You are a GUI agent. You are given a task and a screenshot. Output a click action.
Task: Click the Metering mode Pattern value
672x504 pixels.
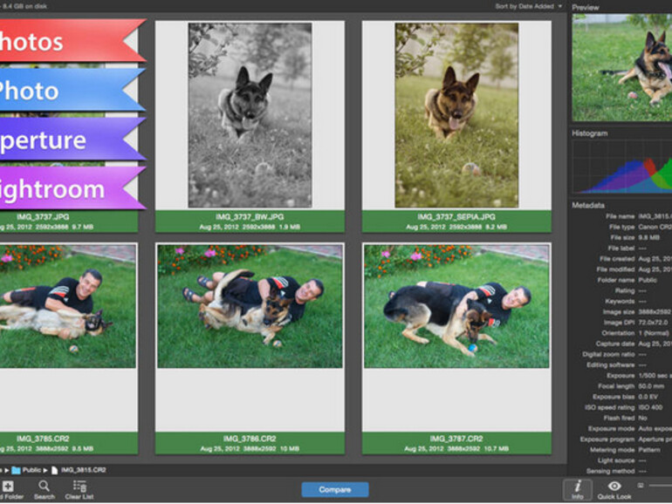[x=649, y=450]
